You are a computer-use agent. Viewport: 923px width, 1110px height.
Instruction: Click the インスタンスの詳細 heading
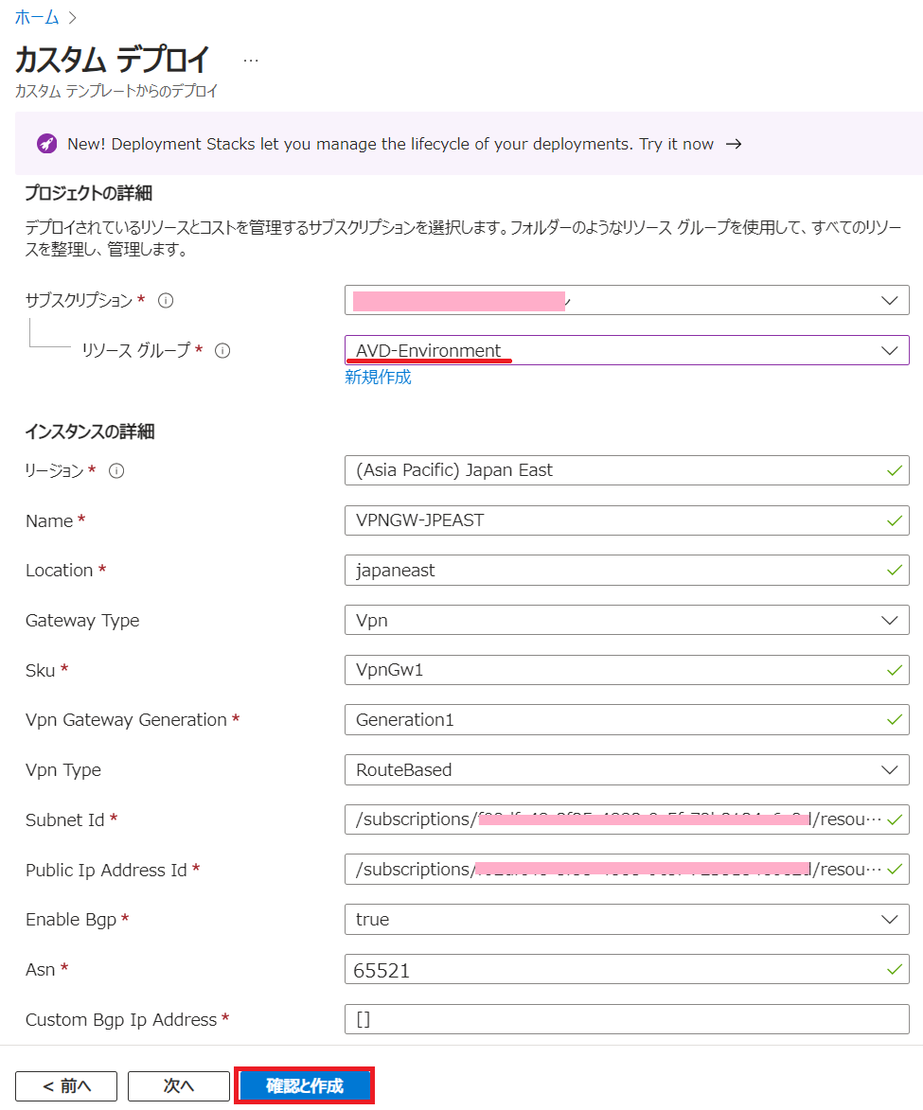pyautogui.click(x=90, y=432)
